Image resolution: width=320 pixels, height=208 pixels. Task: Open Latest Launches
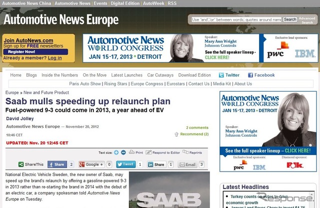(x=126, y=75)
